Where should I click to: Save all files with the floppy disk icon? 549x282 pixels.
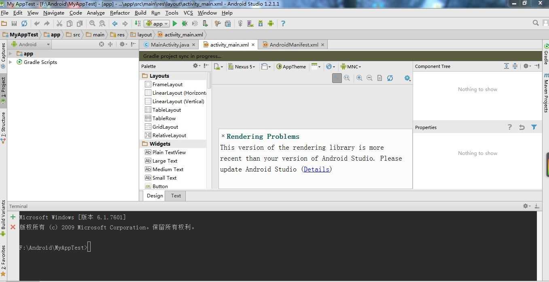coord(14,23)
